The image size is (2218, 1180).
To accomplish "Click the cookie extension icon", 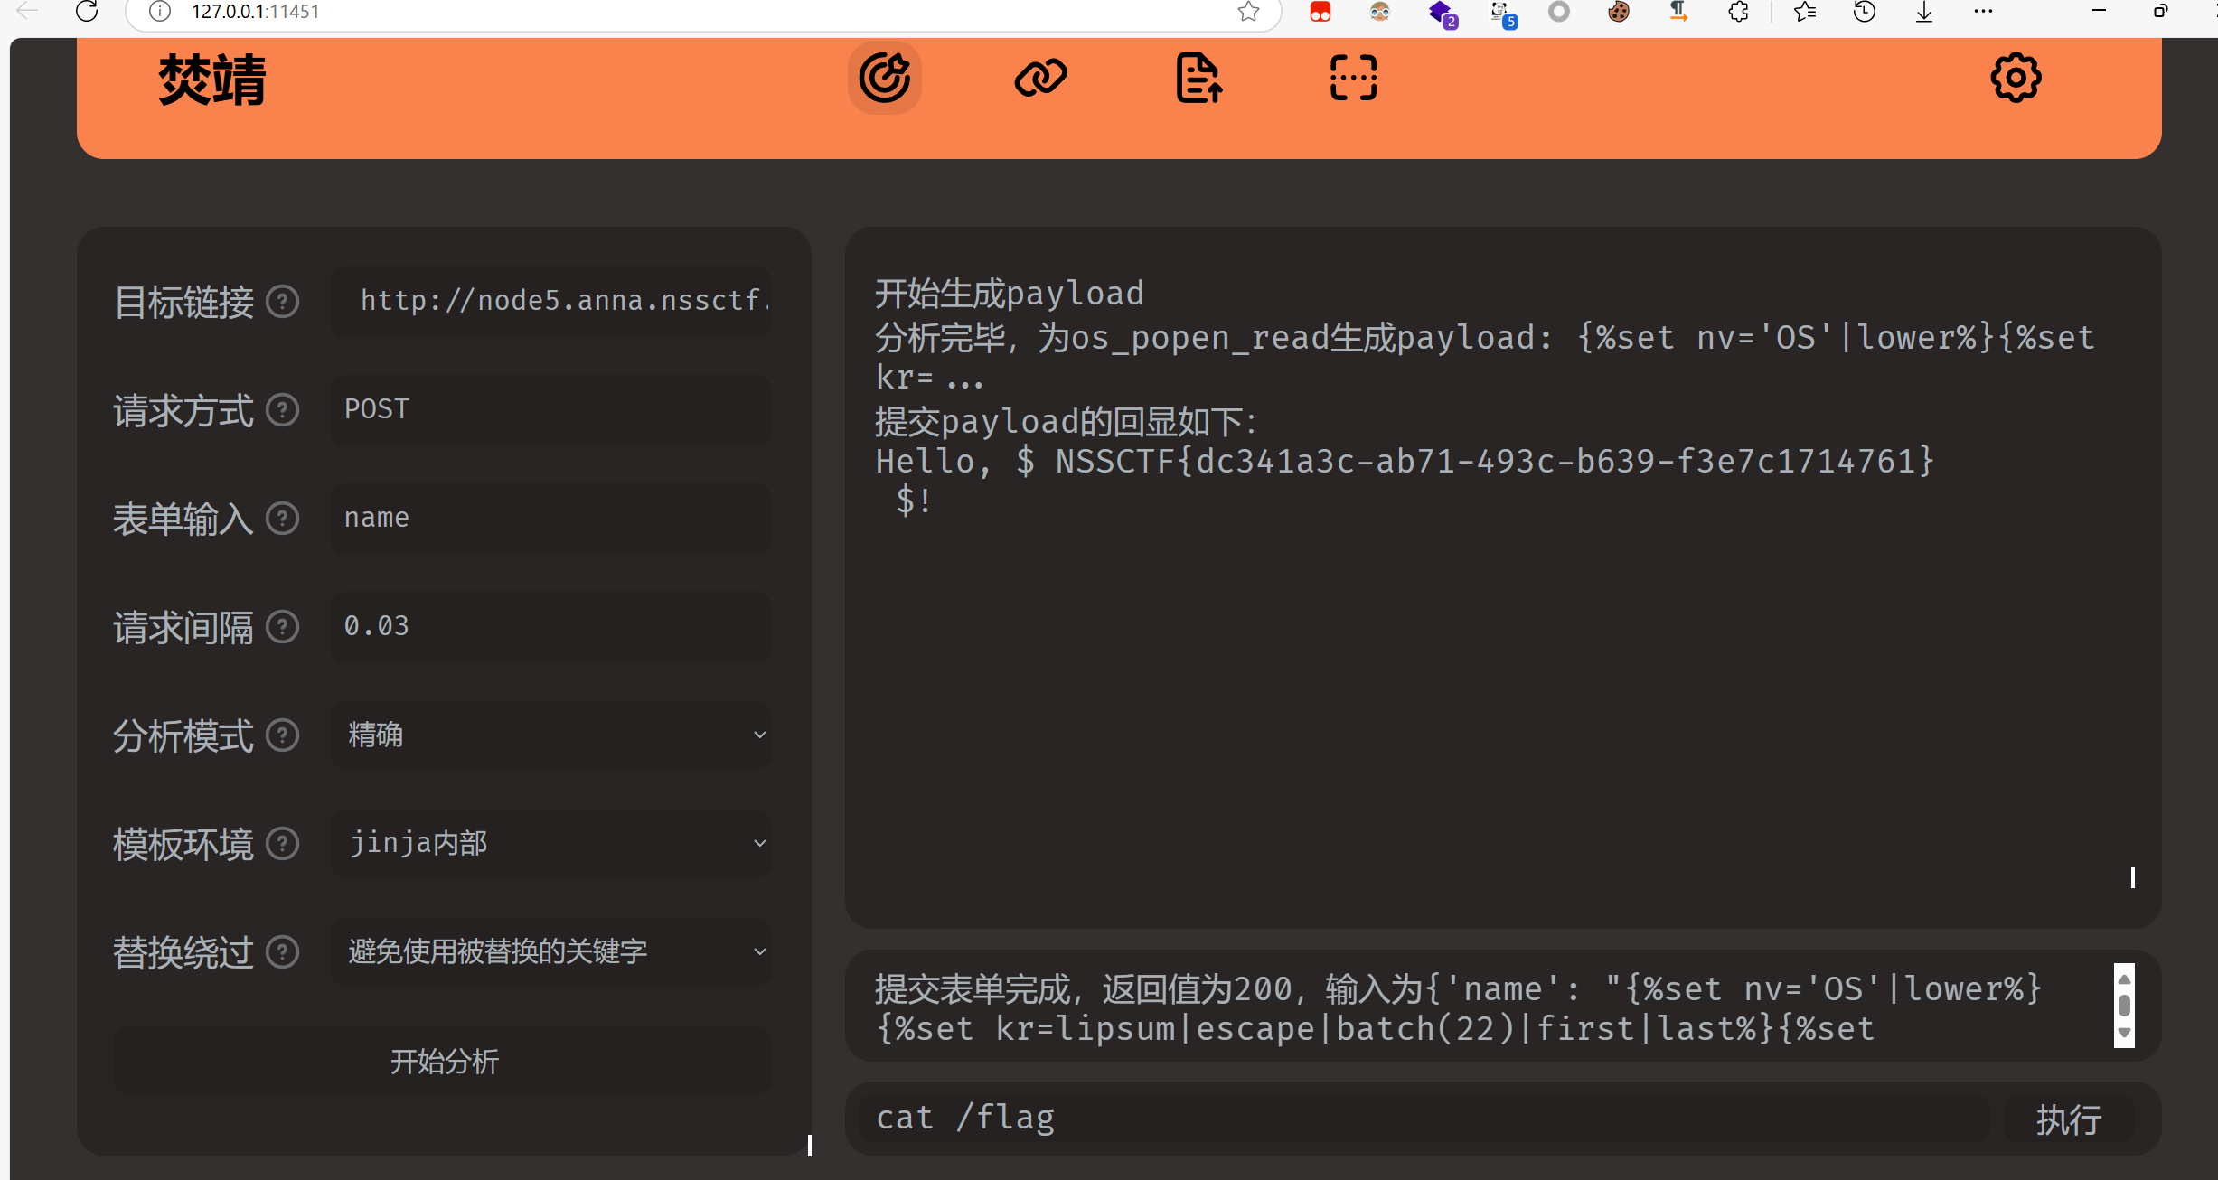I will tap(1619, 12).
